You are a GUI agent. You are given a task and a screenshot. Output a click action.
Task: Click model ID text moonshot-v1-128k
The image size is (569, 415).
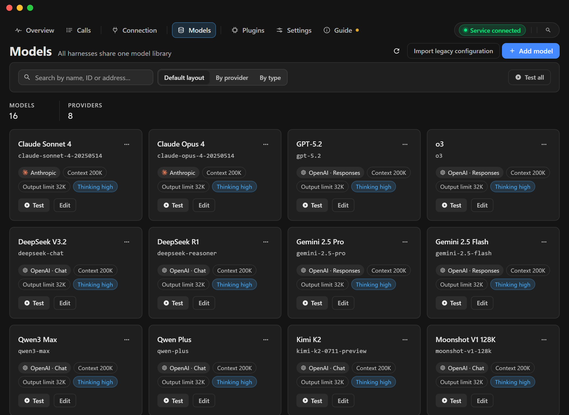point(464,351)
